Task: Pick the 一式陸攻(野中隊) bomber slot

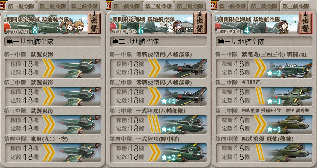Action: coord(158,153)
